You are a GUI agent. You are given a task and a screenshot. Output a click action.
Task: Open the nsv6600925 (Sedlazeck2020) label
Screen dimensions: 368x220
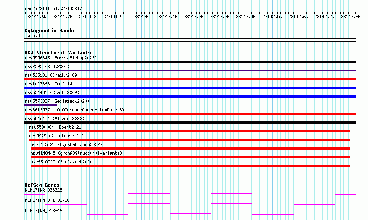[62, 162]
